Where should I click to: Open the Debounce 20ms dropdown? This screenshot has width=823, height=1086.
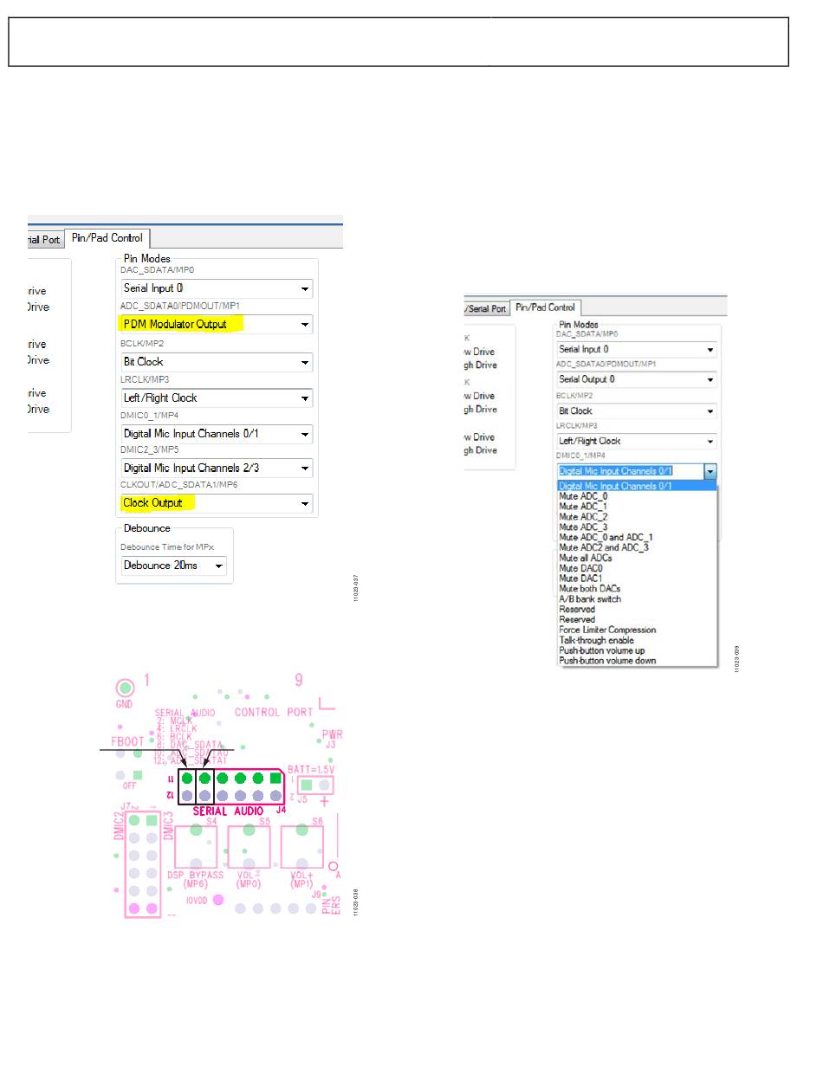click(x=174, y=566)
